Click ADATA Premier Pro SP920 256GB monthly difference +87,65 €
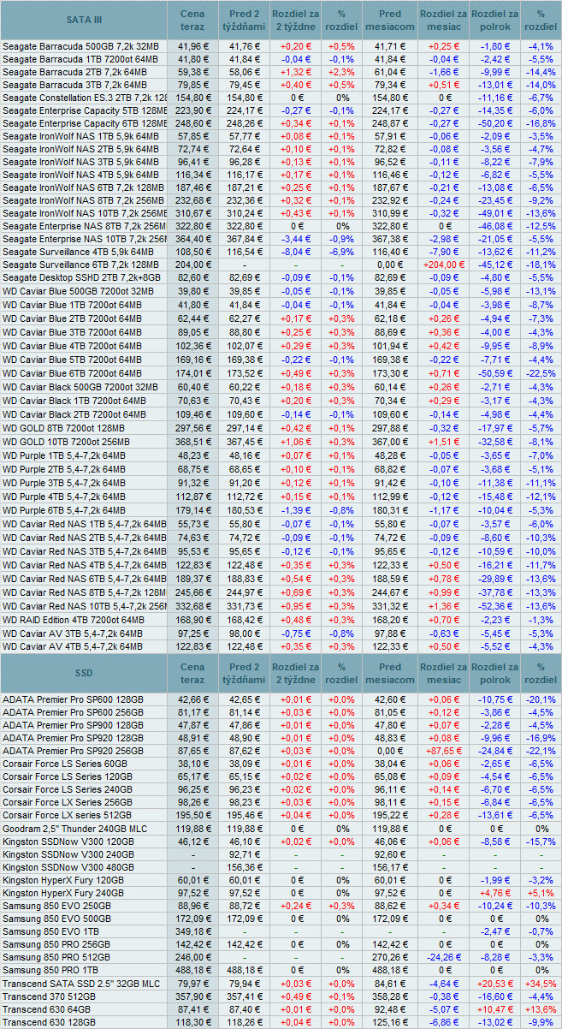This screenshot has width=562, height=1029. coord(443,751)
